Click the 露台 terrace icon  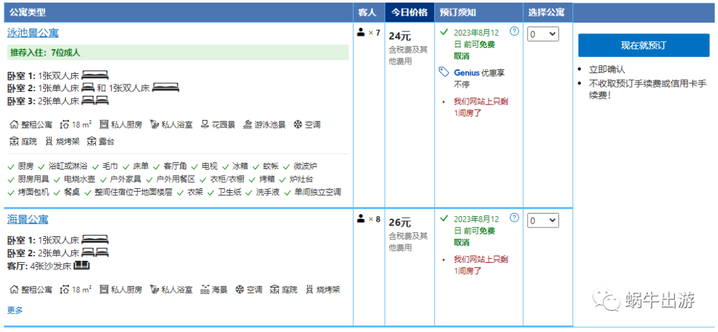click(92, 142)
